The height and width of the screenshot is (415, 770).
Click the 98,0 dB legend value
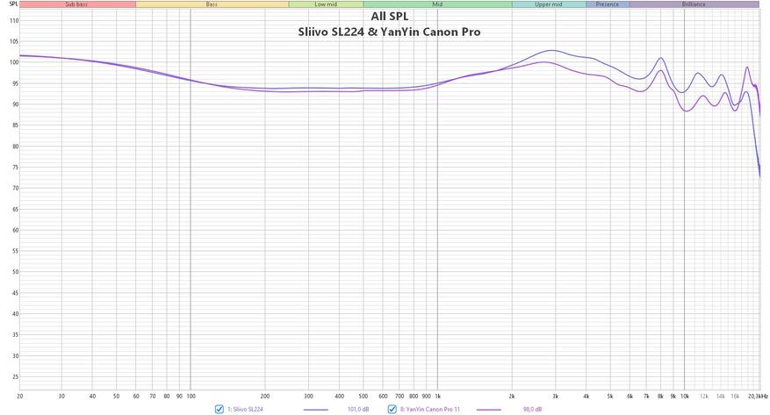click(532, 409)
